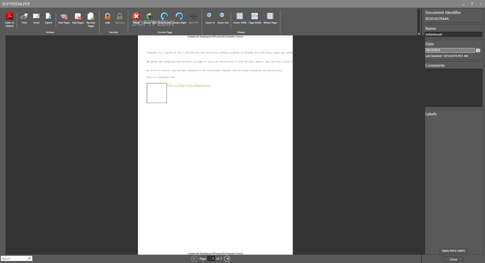
Task: Delete the current page
Action: click(136, 18)
